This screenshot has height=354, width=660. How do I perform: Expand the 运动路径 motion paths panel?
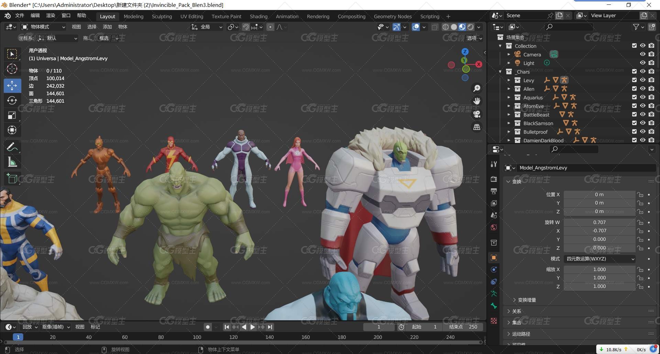pyautogui.click(x=518, y=334)
